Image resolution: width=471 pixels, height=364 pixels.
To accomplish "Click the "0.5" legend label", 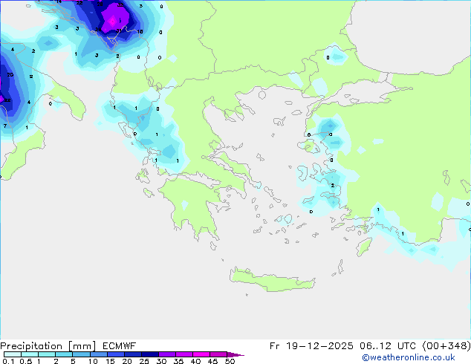I will [x=26, y=361].
